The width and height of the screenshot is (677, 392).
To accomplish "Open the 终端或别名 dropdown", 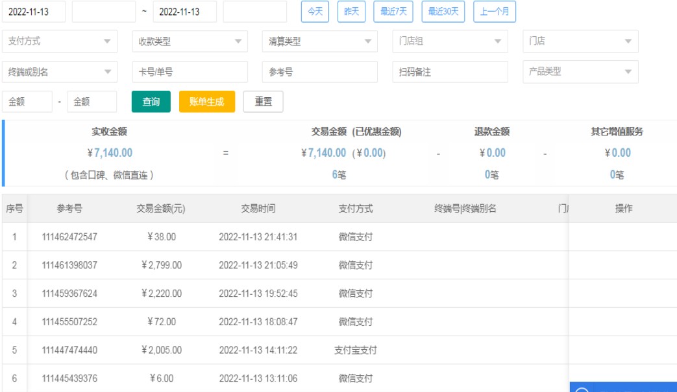I will click(x=60, y=72).
